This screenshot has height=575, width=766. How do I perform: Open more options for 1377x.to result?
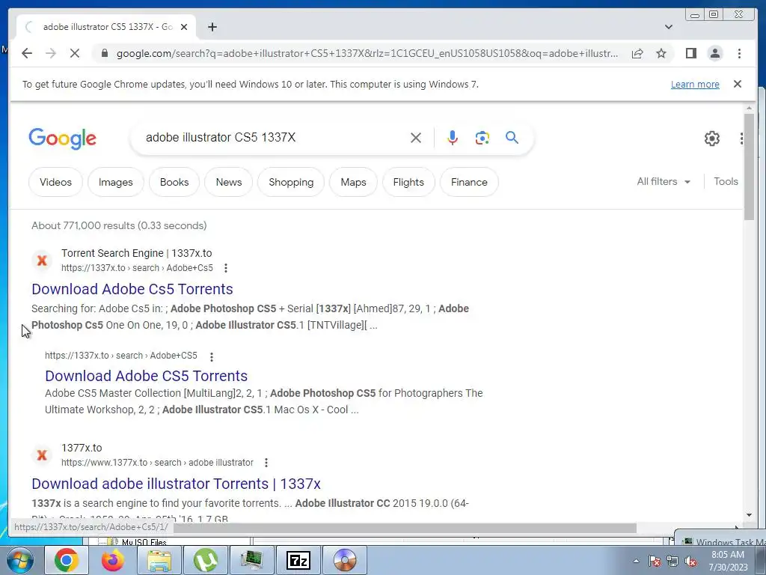coord(266,463)
